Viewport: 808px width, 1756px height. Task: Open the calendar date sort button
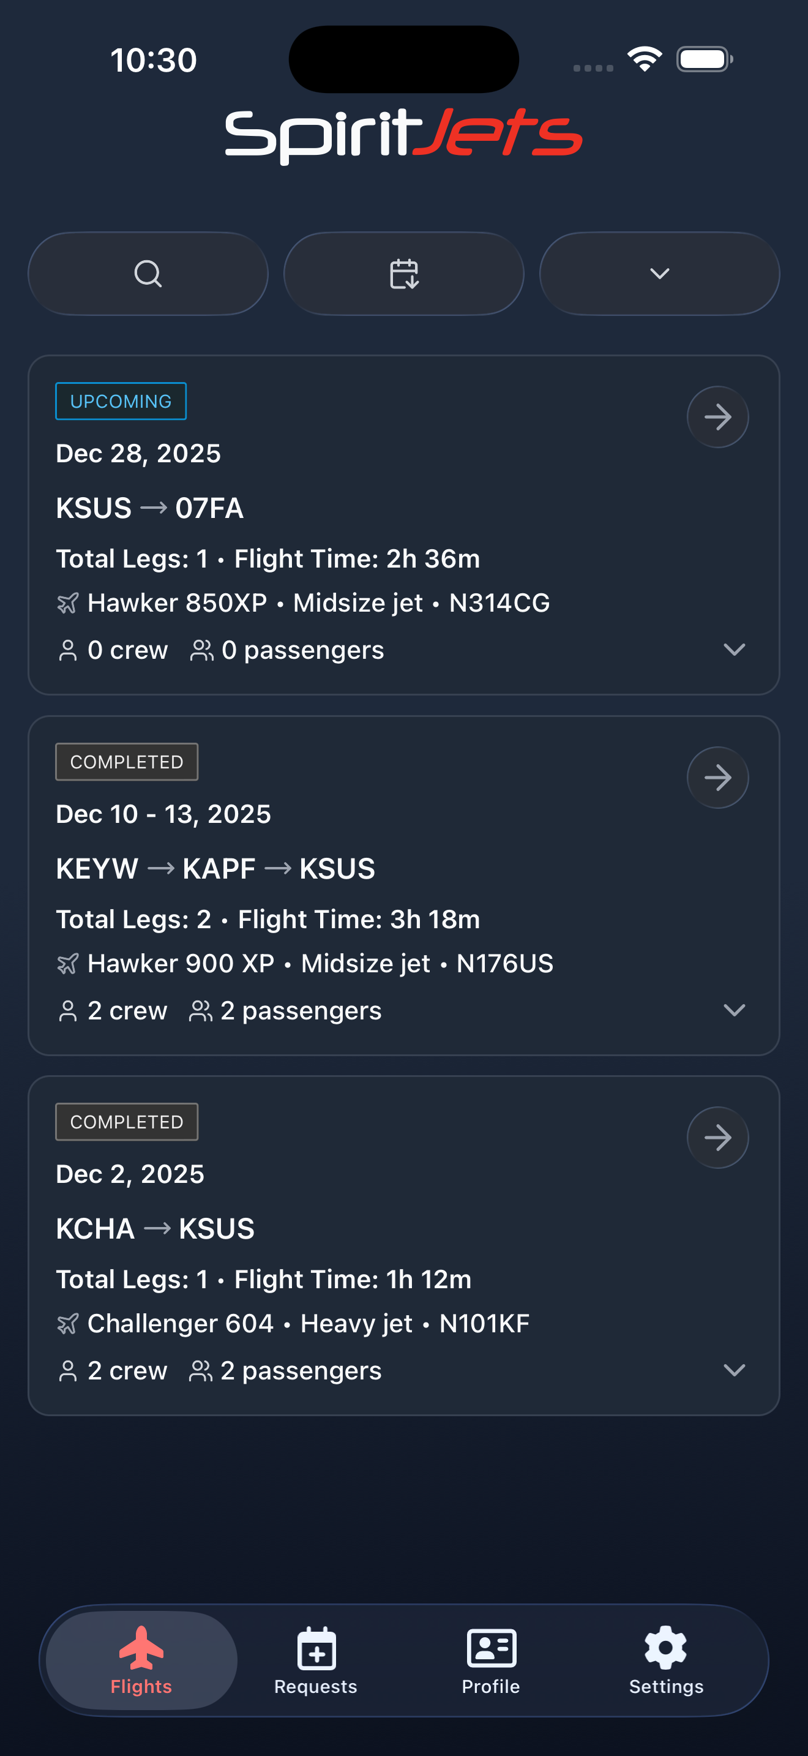pos(403,274)
